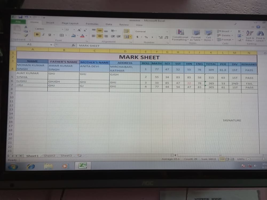Toggle Center horizontal alignment
The width and height of the screenshot is (267, 200).
pyautogui.click(x=100, y=36)
